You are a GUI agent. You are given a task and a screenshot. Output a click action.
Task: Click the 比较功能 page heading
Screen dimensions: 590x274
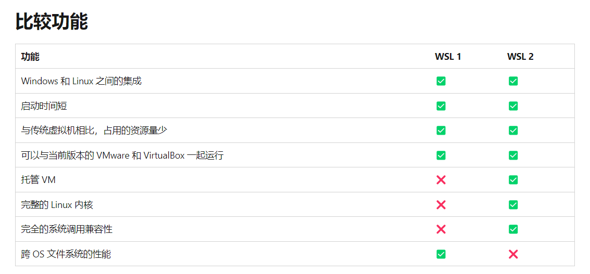point(52,22)
